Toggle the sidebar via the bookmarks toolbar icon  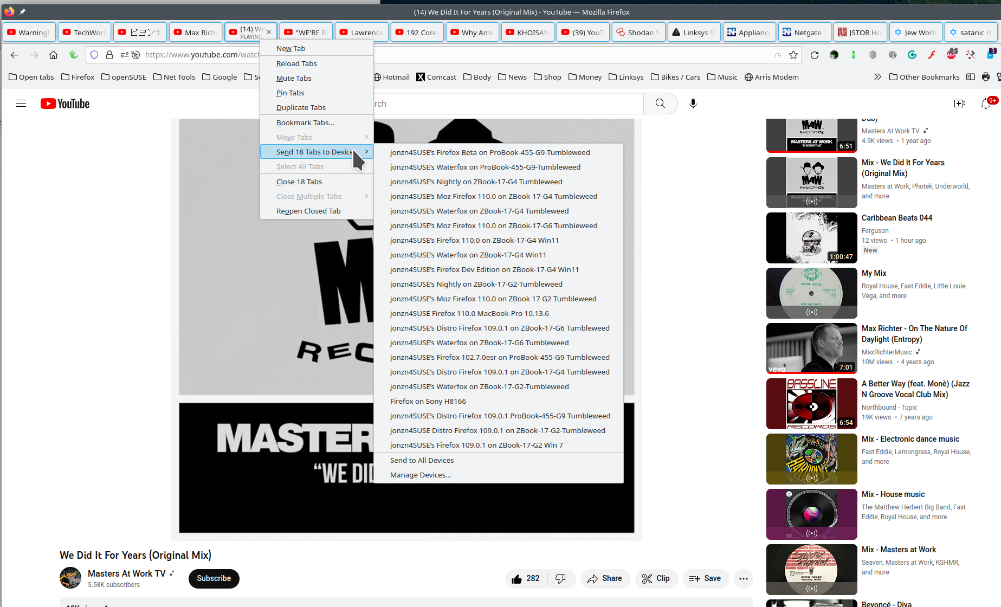(x=971, y=77)
